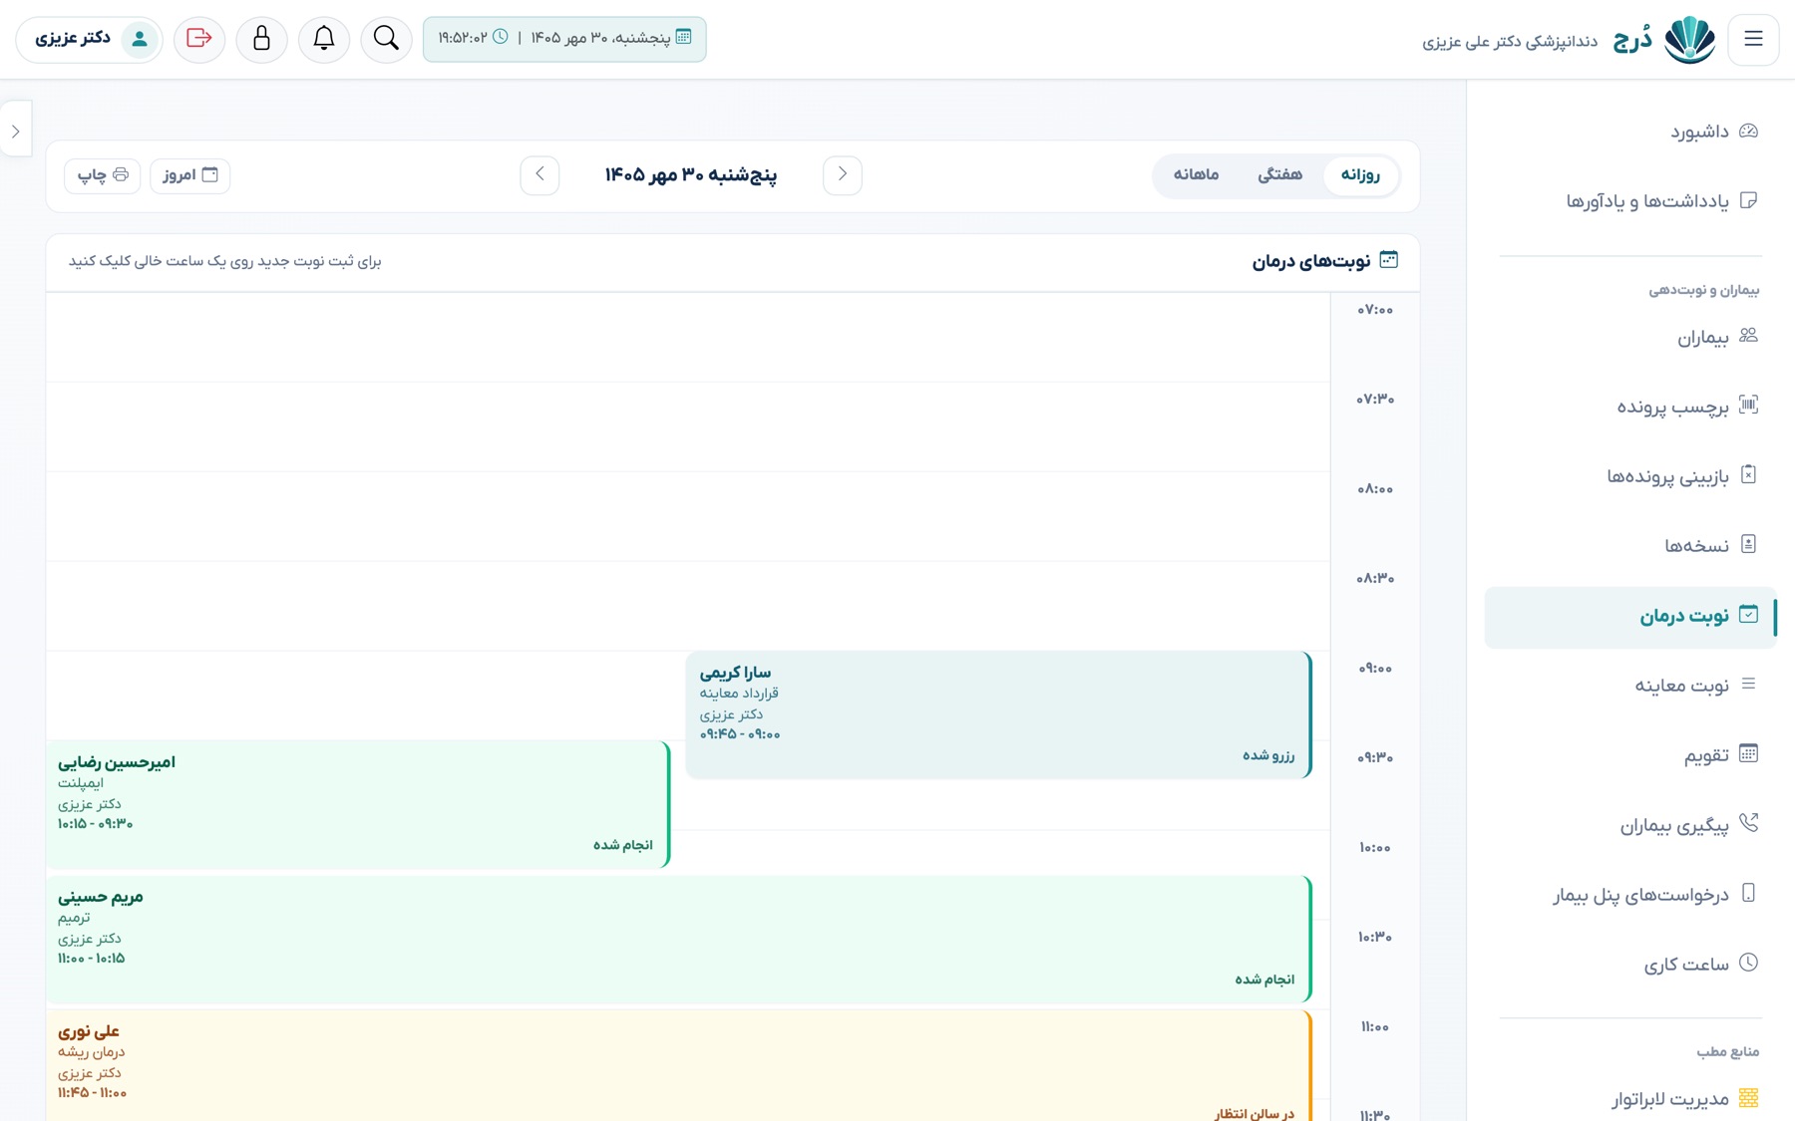The image size is (1795, 1121).
Task: Open پیگیری بیماران sidebar item
Action: [x=1630, y=826]
